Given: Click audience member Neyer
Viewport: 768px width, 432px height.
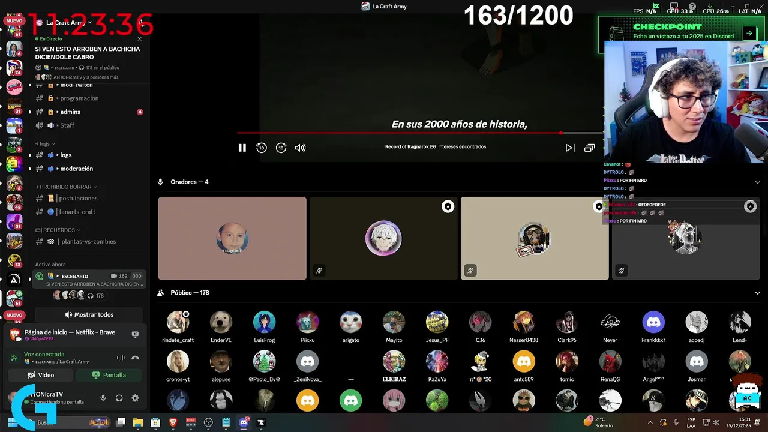Looking at the screenshot, I should point(610,327).
